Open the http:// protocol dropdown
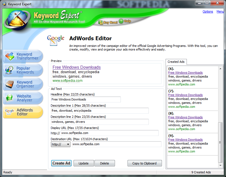 point(60,144)
